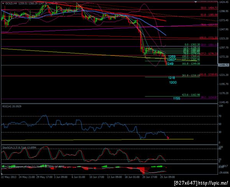Viewport: 230px width, 187px height.
Task: Click the 1195.70 price scale value
Action: click(x=224, y=84)
